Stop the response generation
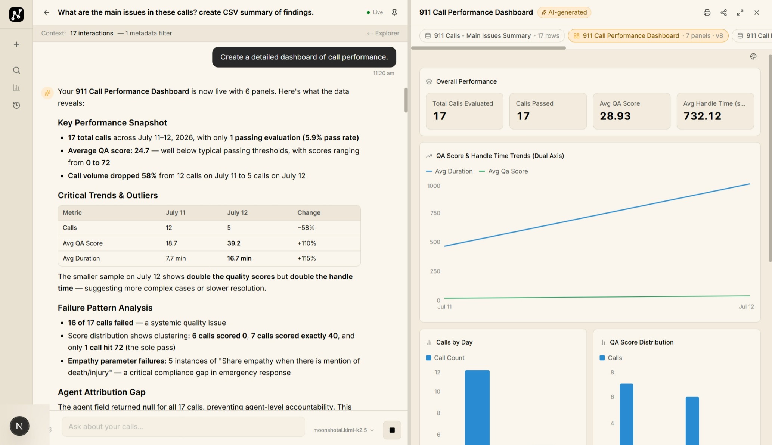The height and width of the screenshot is (445, 772). point(392,430)
